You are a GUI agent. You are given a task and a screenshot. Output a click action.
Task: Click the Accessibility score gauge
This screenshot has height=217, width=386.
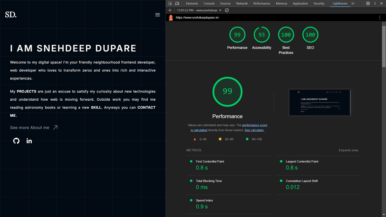coord(262,34)
